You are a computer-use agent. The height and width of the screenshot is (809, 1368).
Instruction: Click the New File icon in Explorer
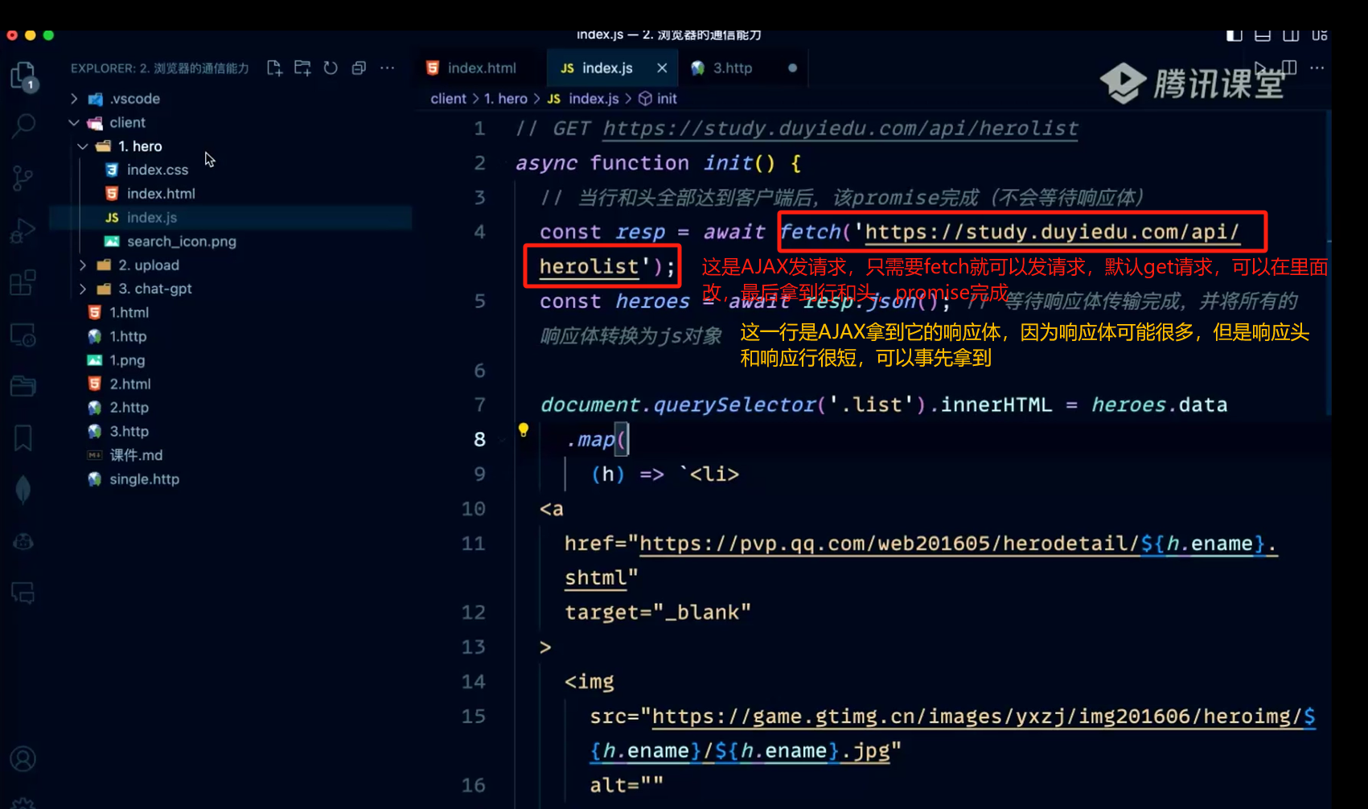point(274,68)
